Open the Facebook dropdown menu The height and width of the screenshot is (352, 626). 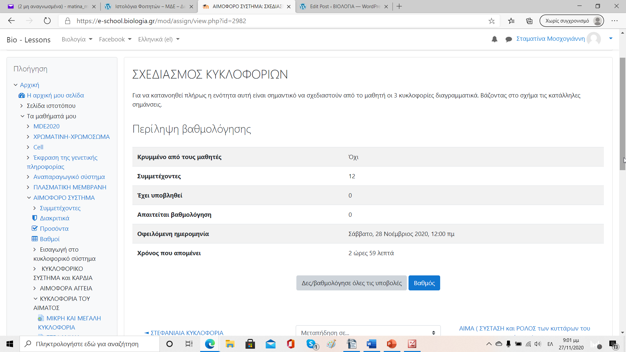115,39
